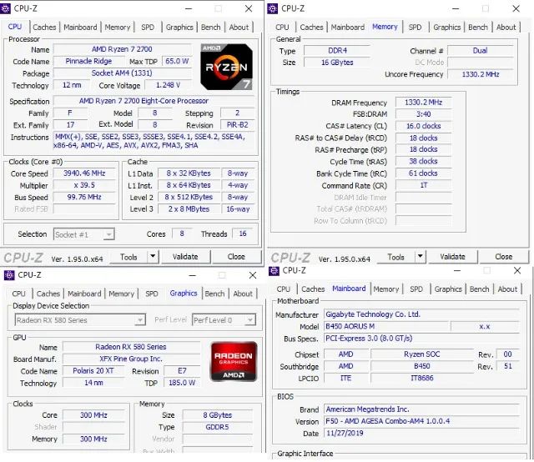Open SPD tab in Memory tab window
The image size is (534, 462).
[x=415, y=28]
